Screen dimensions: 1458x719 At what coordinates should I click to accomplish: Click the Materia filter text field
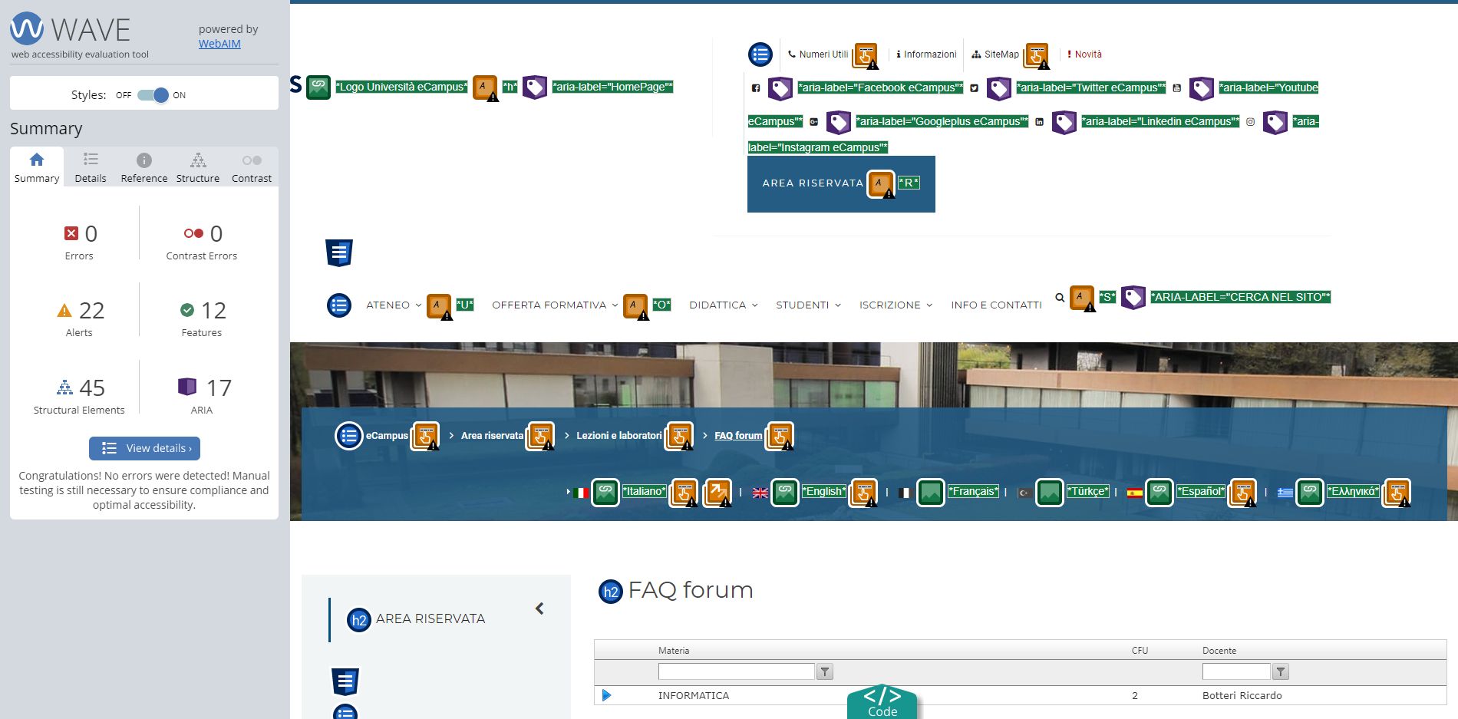[x=736, y=672]
